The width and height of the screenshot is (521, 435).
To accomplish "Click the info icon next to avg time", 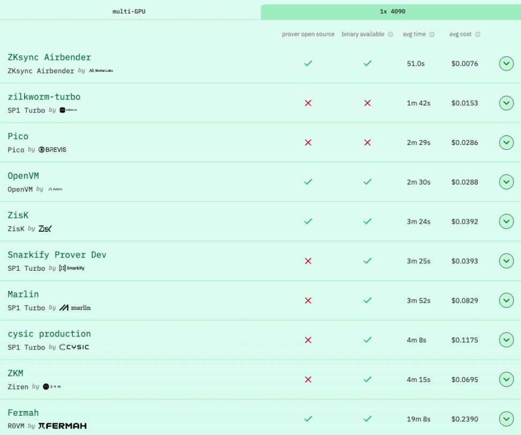I will 431,34.
